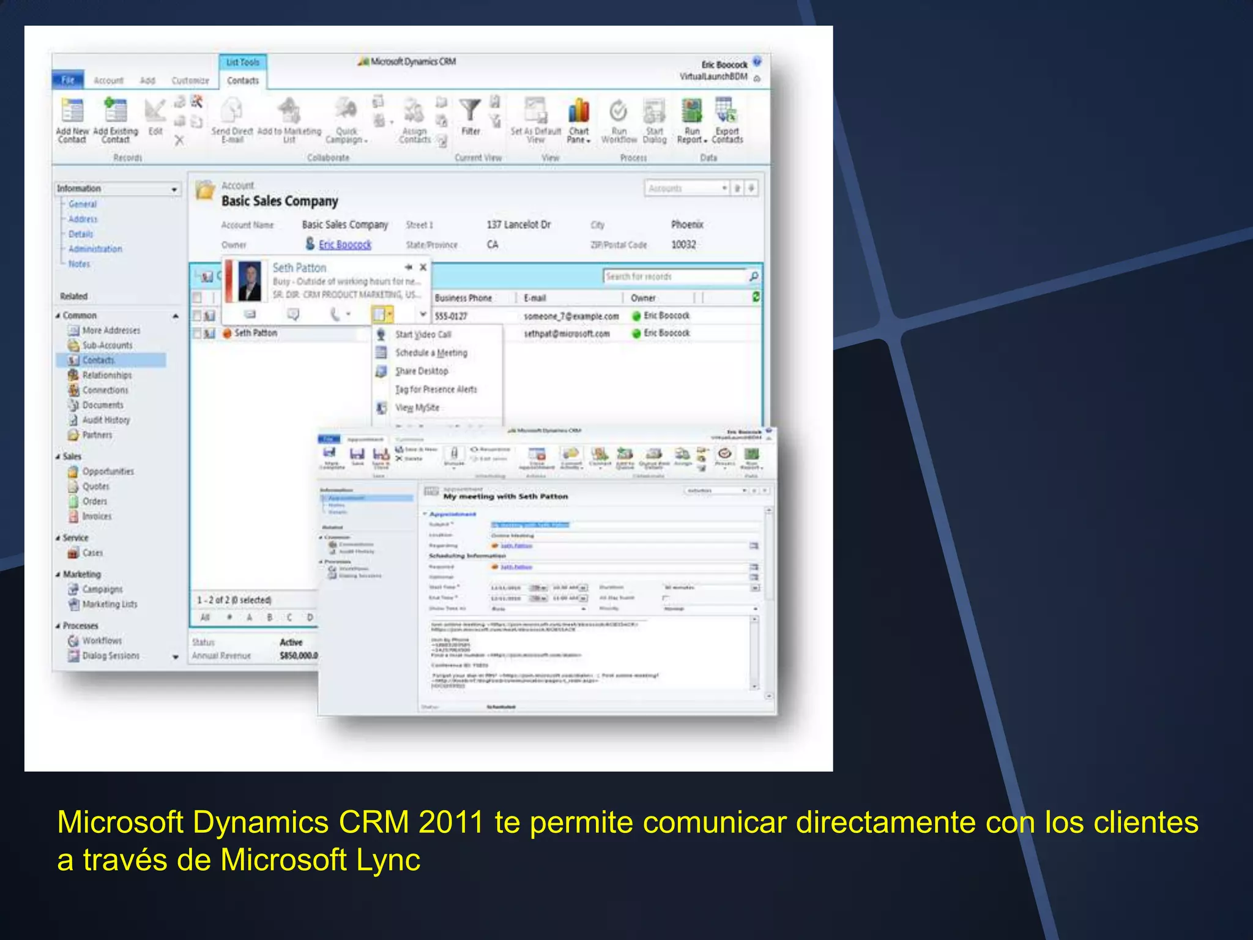Open the Chart Pane ribbon button
The height and width of the screenshot is (940, 1253).
pyautogui.click(x=579, y=121)
